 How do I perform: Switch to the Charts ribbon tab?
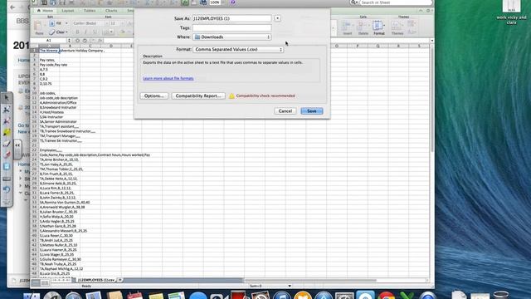click(111, 11)
